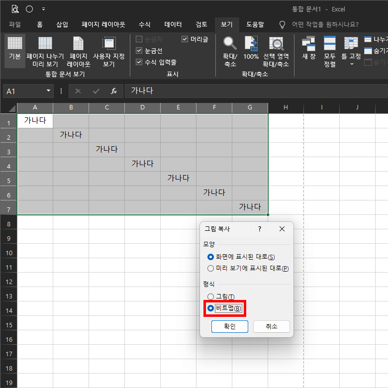
Task: Expand the 틀 고정 freeze panes dropdown
Action: pos(352,64)
